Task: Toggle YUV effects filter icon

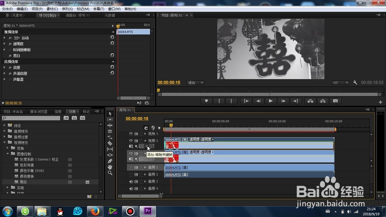Action: [x=82, y=118]
